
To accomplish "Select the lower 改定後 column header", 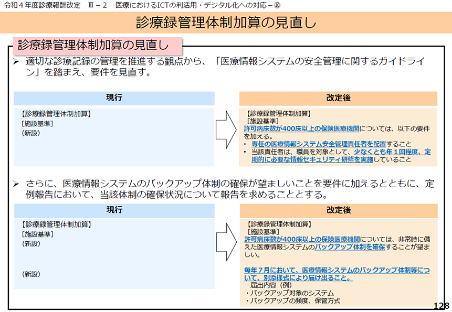I will tap(339, 211).
